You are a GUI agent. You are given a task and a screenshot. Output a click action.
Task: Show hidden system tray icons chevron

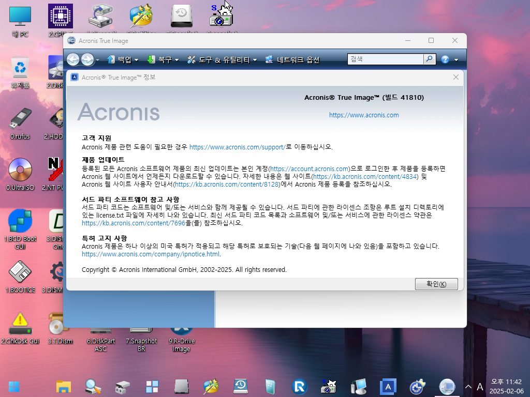tap(468, 387)
